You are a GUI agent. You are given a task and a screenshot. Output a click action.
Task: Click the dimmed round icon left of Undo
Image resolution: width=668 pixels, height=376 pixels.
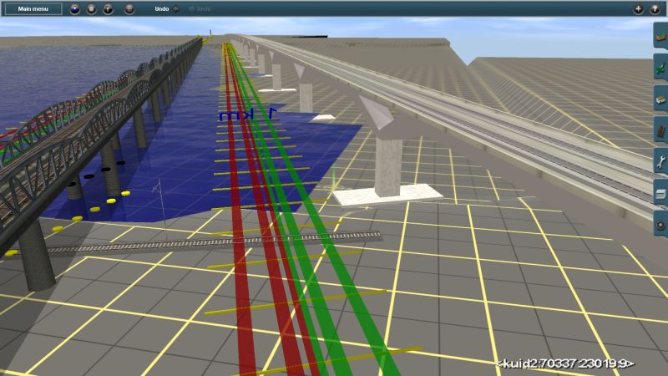[129, 9]
